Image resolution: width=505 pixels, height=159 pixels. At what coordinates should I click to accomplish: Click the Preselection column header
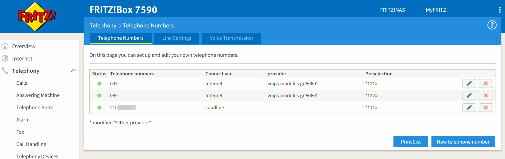379,74
